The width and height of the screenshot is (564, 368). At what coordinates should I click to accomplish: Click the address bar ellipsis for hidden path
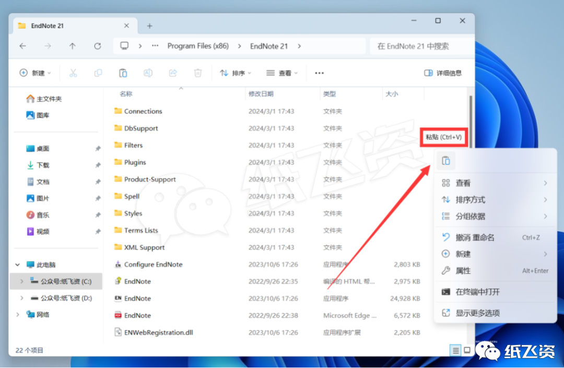(155, 45)
